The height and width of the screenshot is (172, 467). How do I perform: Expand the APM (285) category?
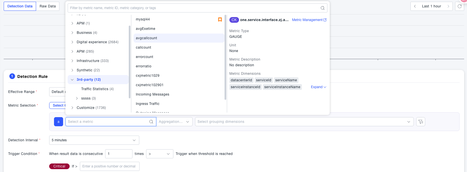(x=72, y=51)
